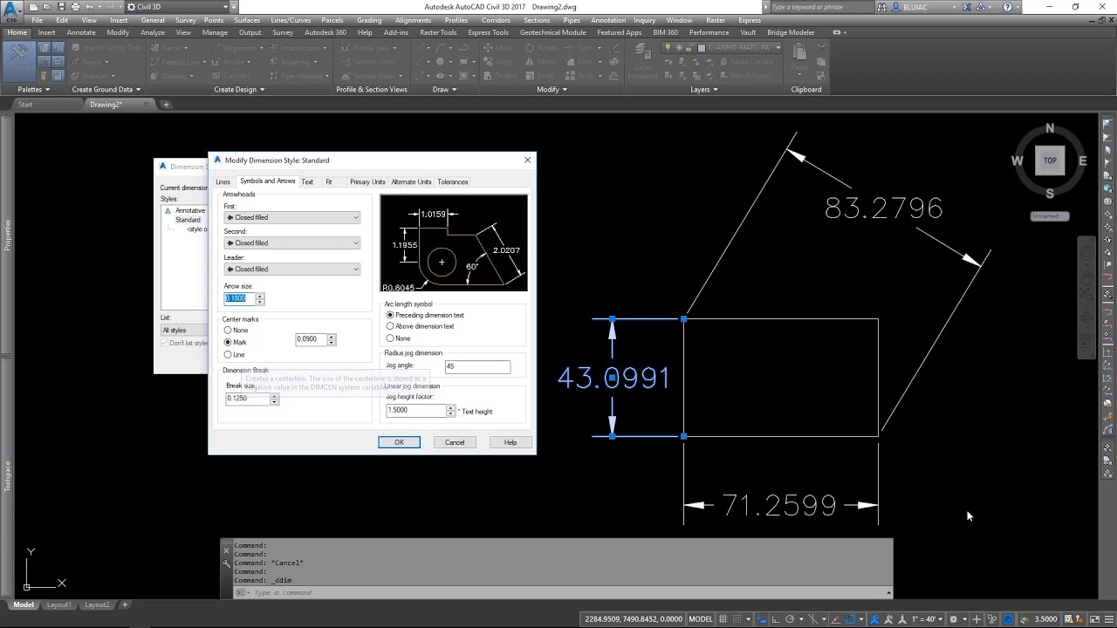This screenshot has width=1117, height=628.
Task: Select None under Arc length symbol
Action: coord(390,338)
